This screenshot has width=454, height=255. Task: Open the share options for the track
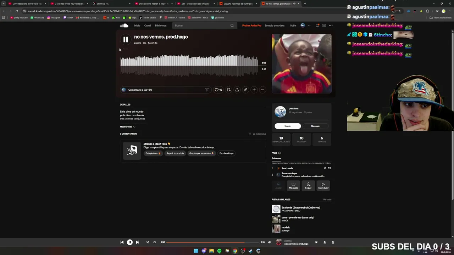pyautogui.click(x=237, y=90)
